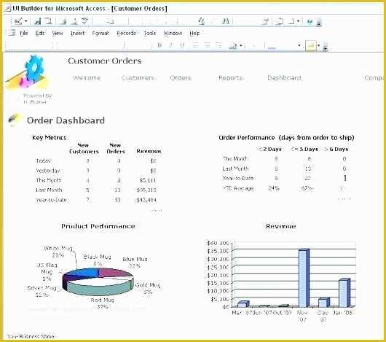Click the Order Dashboard pencil icon
The image size is (386, 342).
pos(15,120)
